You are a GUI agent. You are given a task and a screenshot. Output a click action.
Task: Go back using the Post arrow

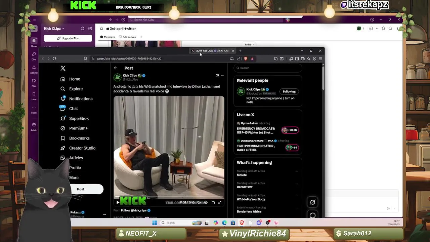(x=116, y=68)
